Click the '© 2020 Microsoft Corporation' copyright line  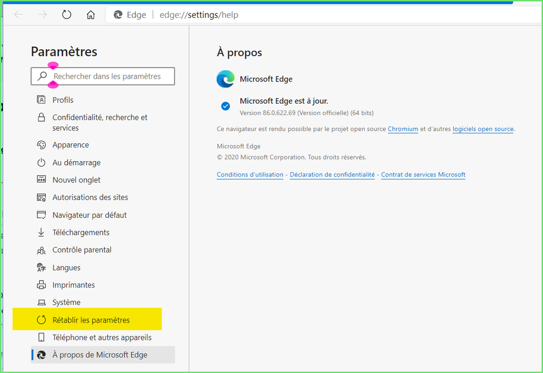[x=291, y=157]
